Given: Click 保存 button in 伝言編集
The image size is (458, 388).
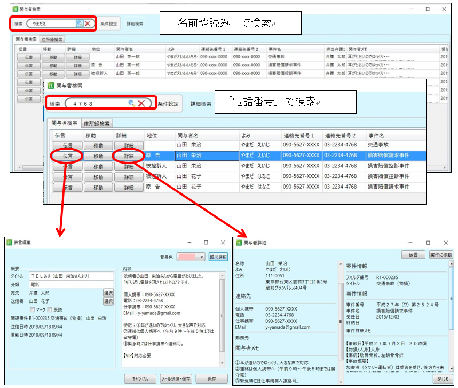Looking at the screenshot, I should pyautogui.click(x=212, y=378).
